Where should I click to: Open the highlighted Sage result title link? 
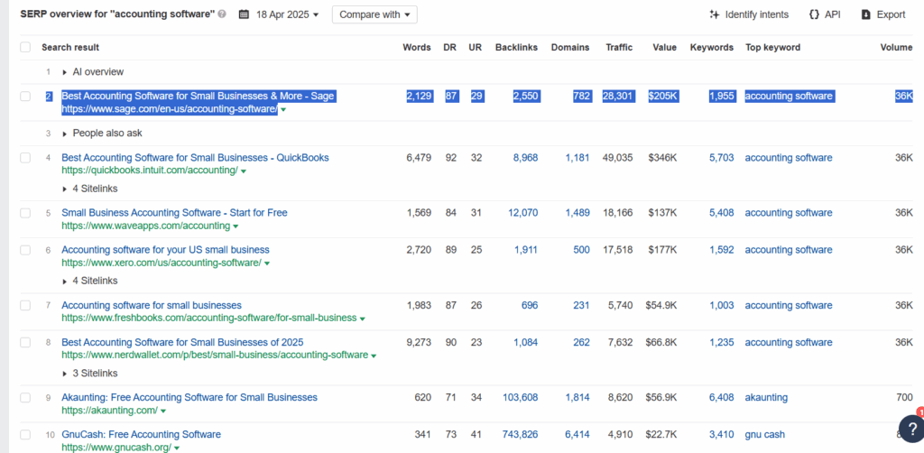coord(199,96)
